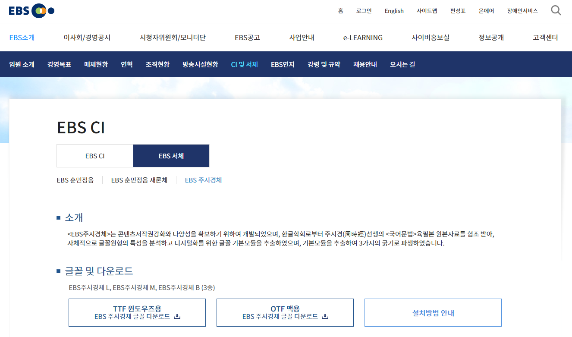Open the EBS 주시경체 tab

click(203, 180)
